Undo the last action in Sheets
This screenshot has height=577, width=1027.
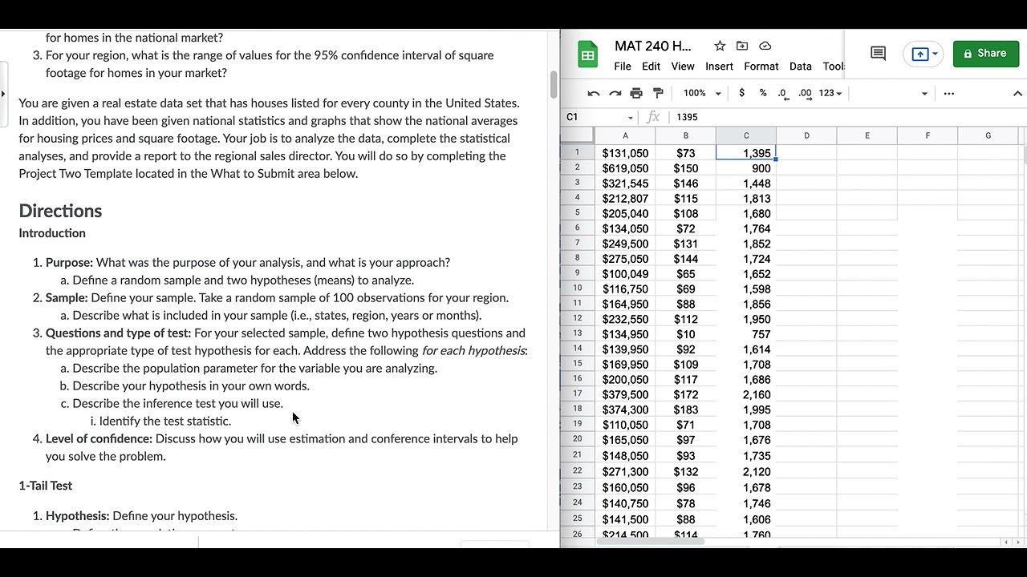pyautogui.click(x=594, y=93)
